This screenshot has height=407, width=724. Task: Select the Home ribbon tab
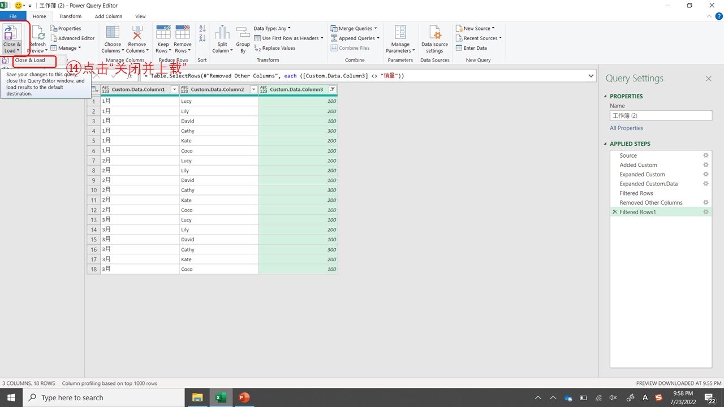point(39,16)
